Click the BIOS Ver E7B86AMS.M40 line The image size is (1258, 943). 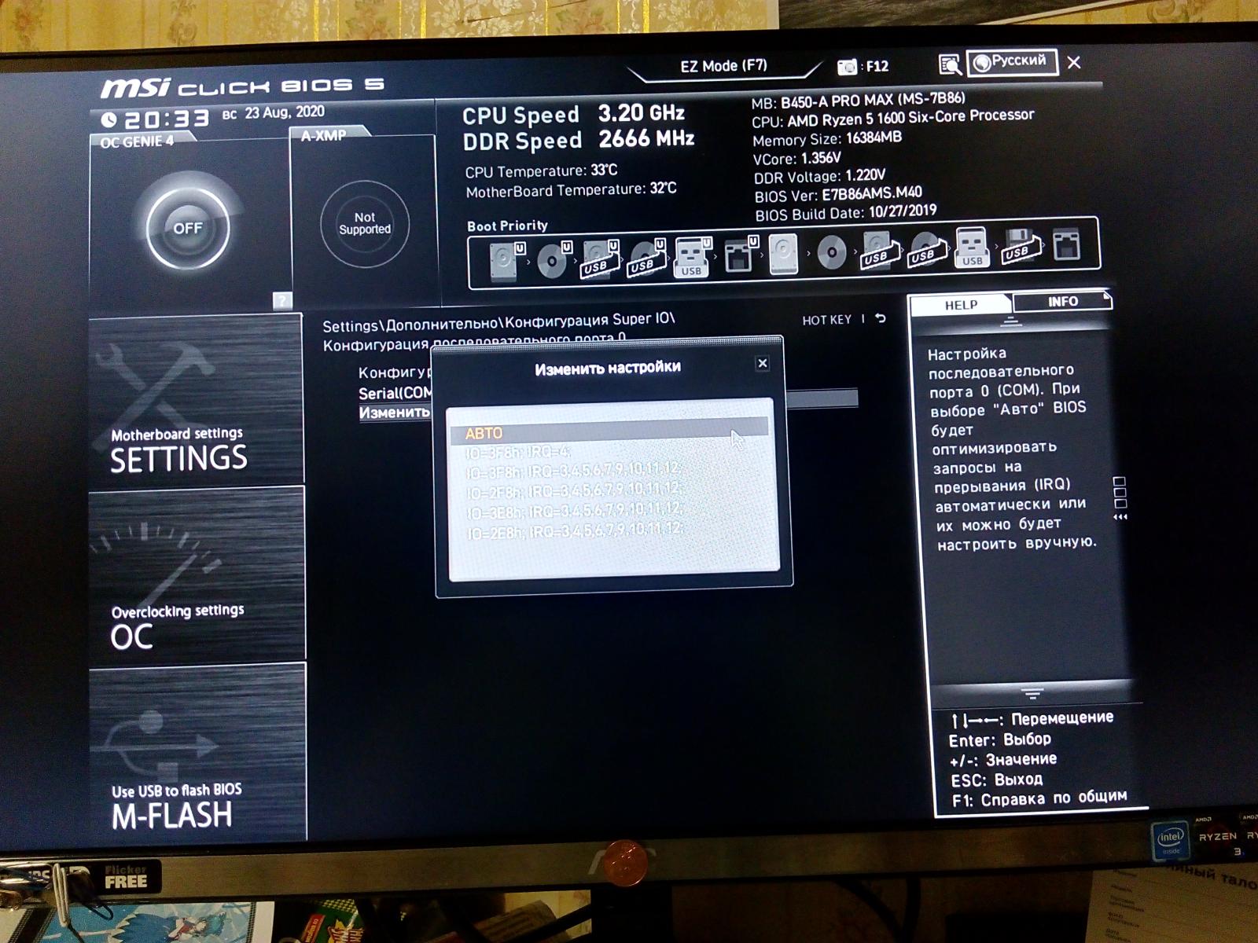point(838,194)
